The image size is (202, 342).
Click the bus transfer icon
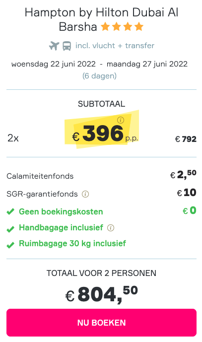(x=67, y=46)
